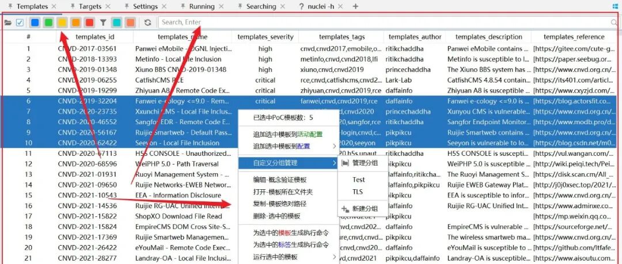Viewport: 622px width, 264px height.
Task: Close the Settings tab
Action: [x=164, y=6]
